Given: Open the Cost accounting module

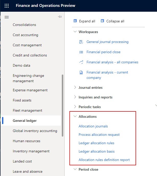Looking at the screenshot, I should click(25, 35).
